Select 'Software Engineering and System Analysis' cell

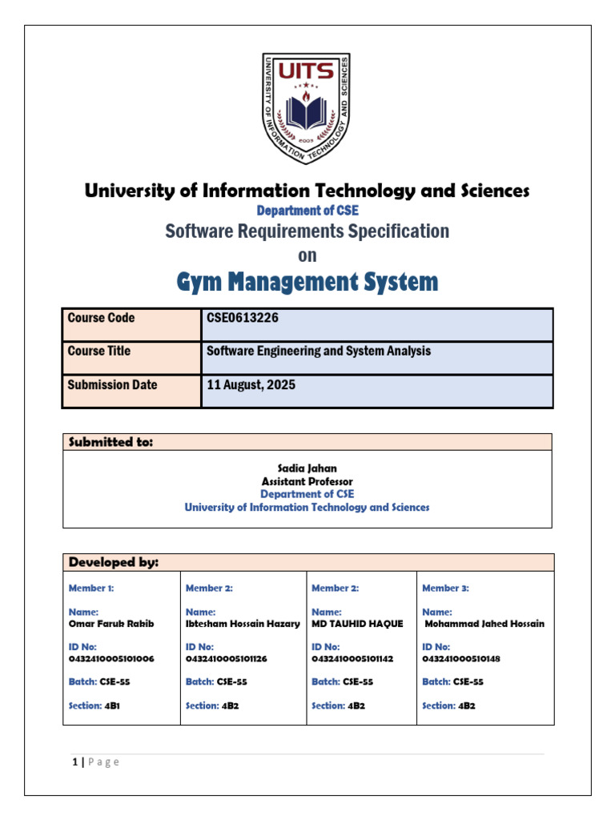[377, 358]
